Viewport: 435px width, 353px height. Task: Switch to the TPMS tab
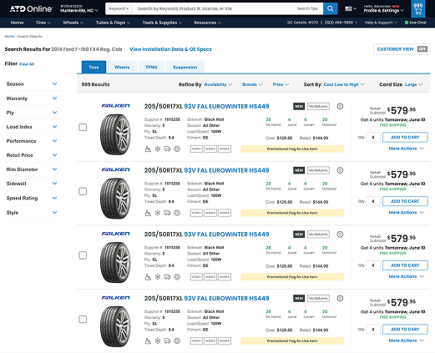151,67
